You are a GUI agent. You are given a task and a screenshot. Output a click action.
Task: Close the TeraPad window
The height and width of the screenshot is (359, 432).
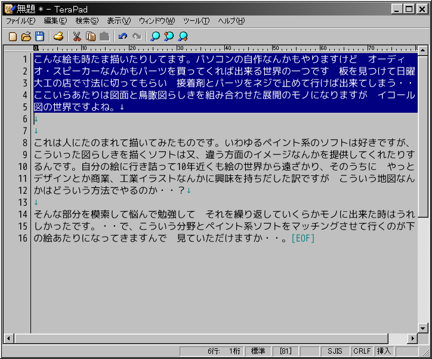[422, 9]
